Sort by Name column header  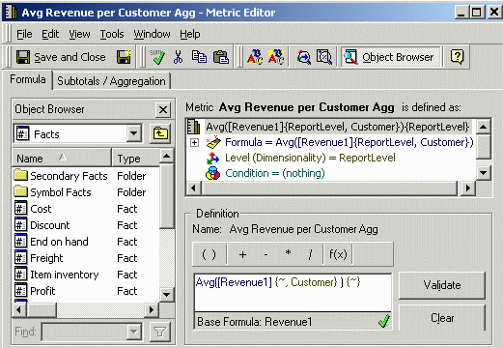(x=62, y=159)
